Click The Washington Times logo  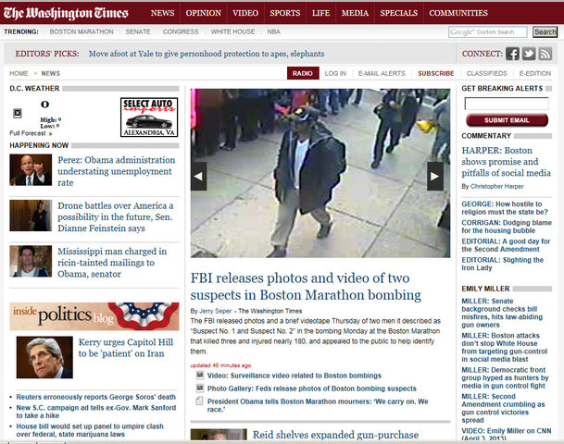[x=66, y=13]
